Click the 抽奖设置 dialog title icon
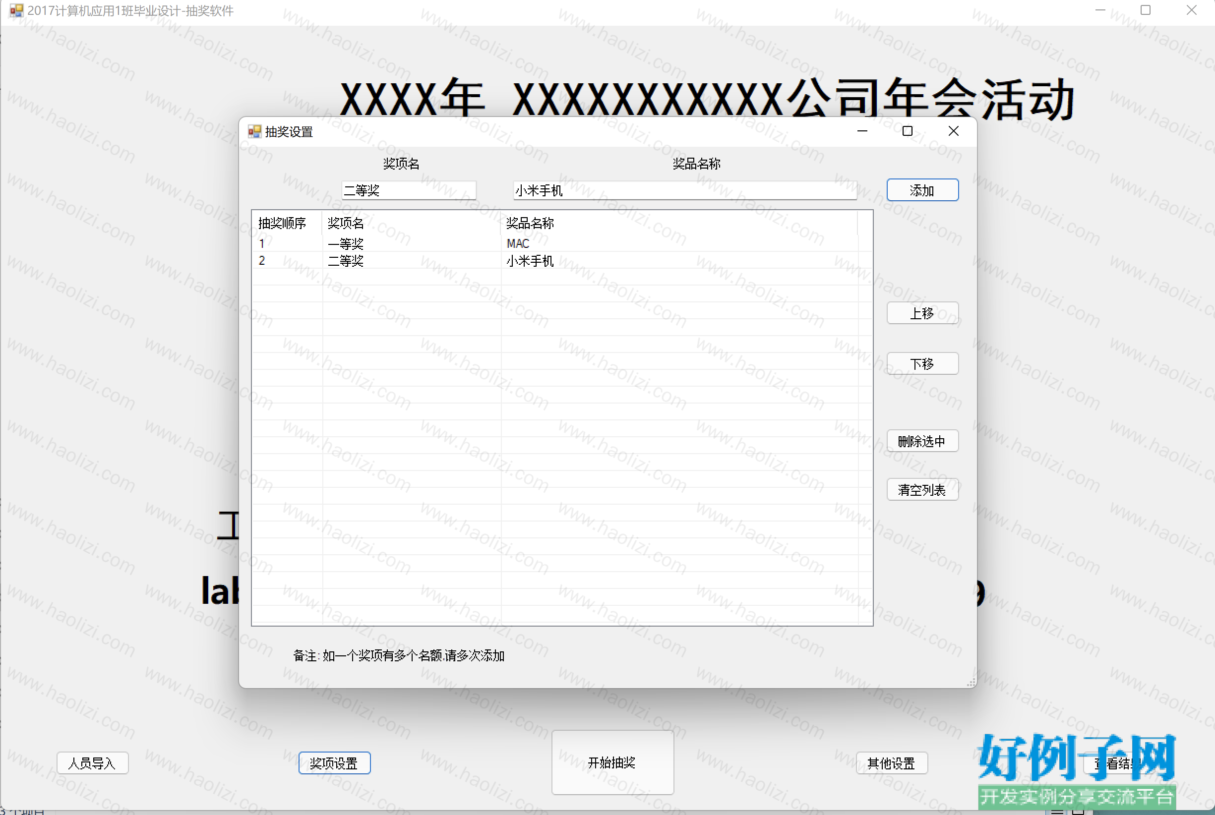Screen dimensions: 1215x815 [254, 131]
